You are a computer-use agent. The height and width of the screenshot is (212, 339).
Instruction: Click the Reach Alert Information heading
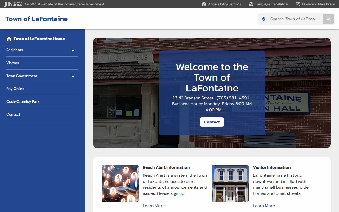pyautogui.click(x=166, y=167)
